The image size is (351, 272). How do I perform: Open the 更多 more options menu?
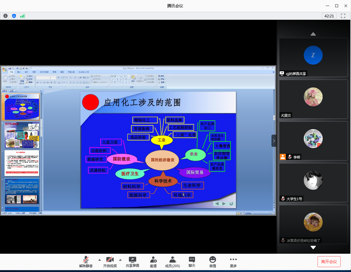pyautogui.click(x=233, y=262)
